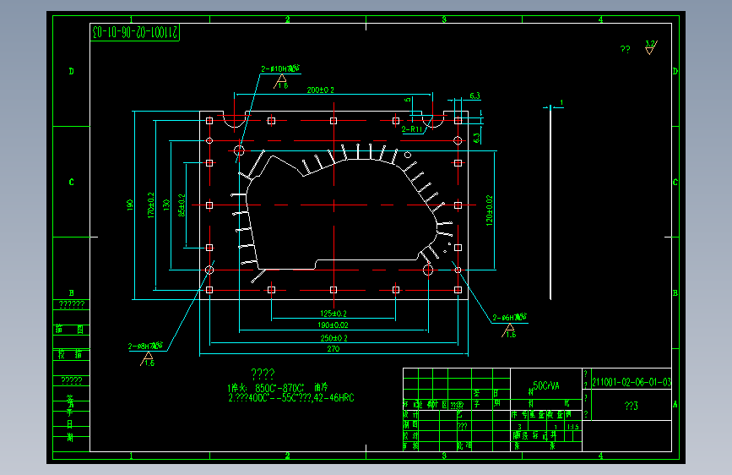Click the ???? technical requirements heading

pyautogui.click(x=263, y=374)
